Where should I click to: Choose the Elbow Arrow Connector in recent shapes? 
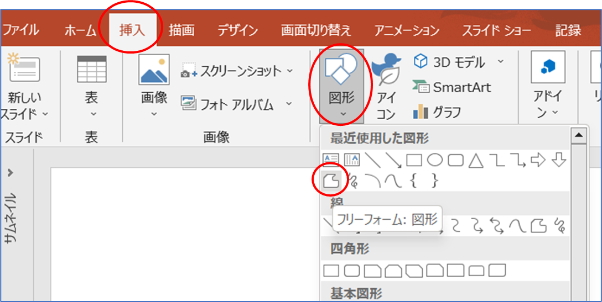click(x=518, y=160)
